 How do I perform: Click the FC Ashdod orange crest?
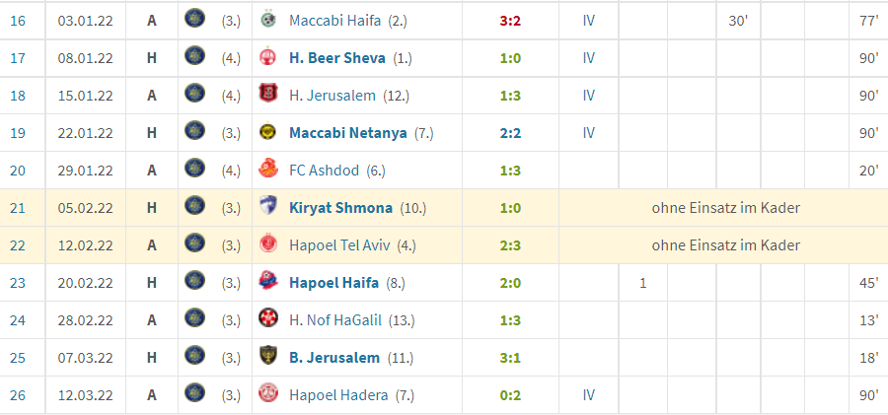(x=266, y=170)
